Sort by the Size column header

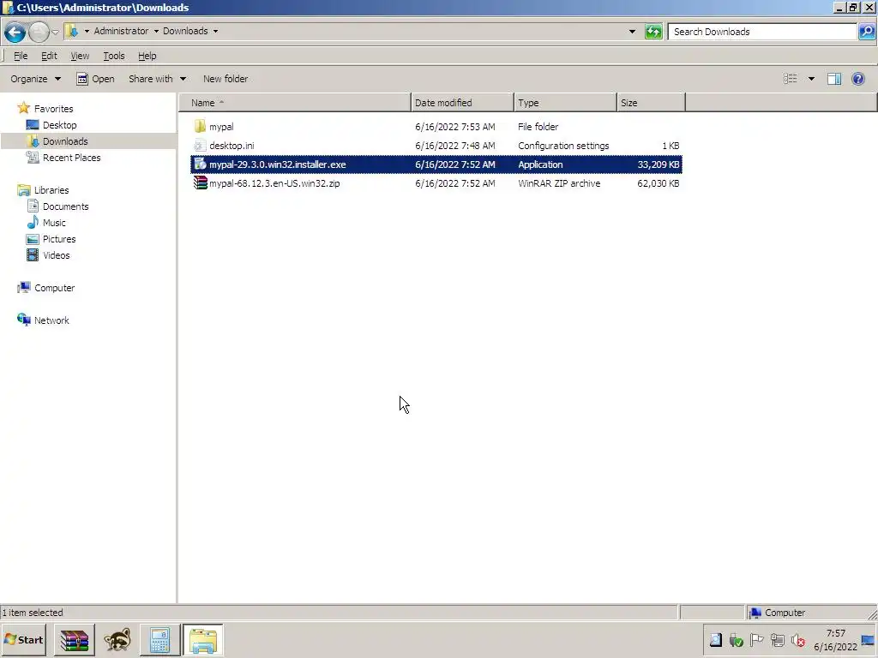[652, 103]
